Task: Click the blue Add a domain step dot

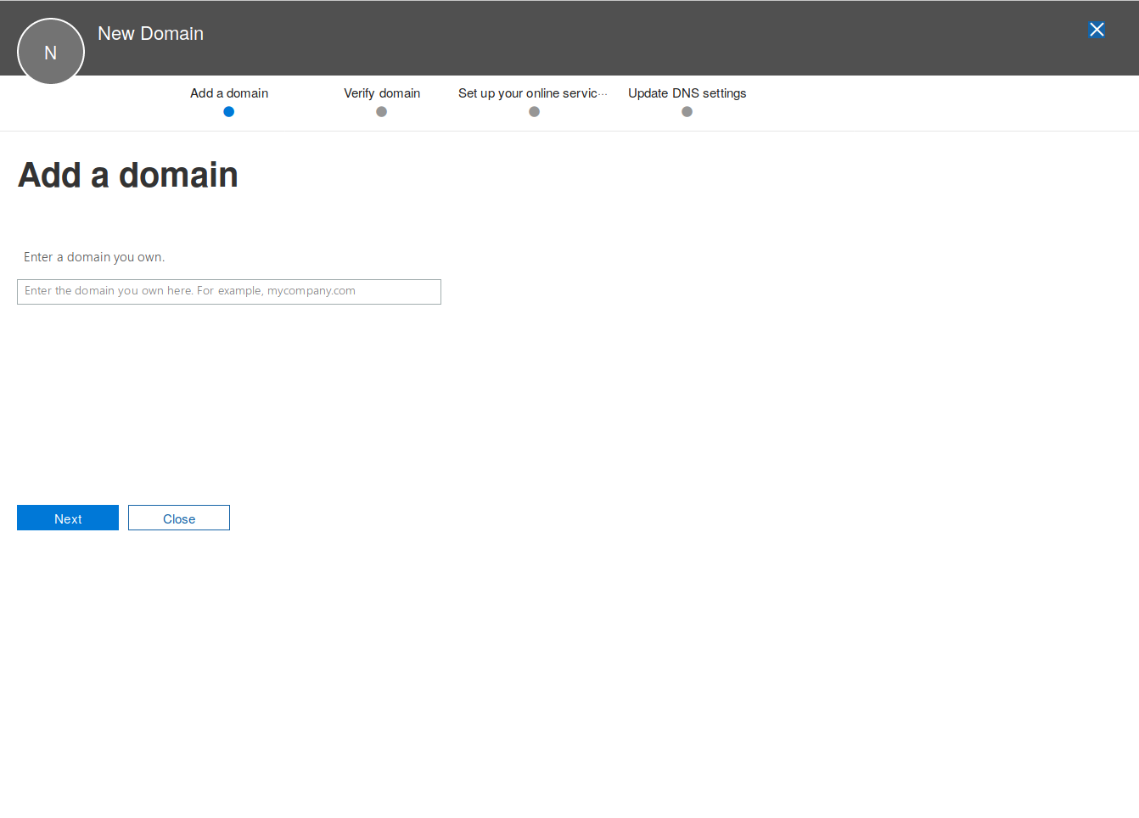Action: pyautogui.click(x=228, y=112)
